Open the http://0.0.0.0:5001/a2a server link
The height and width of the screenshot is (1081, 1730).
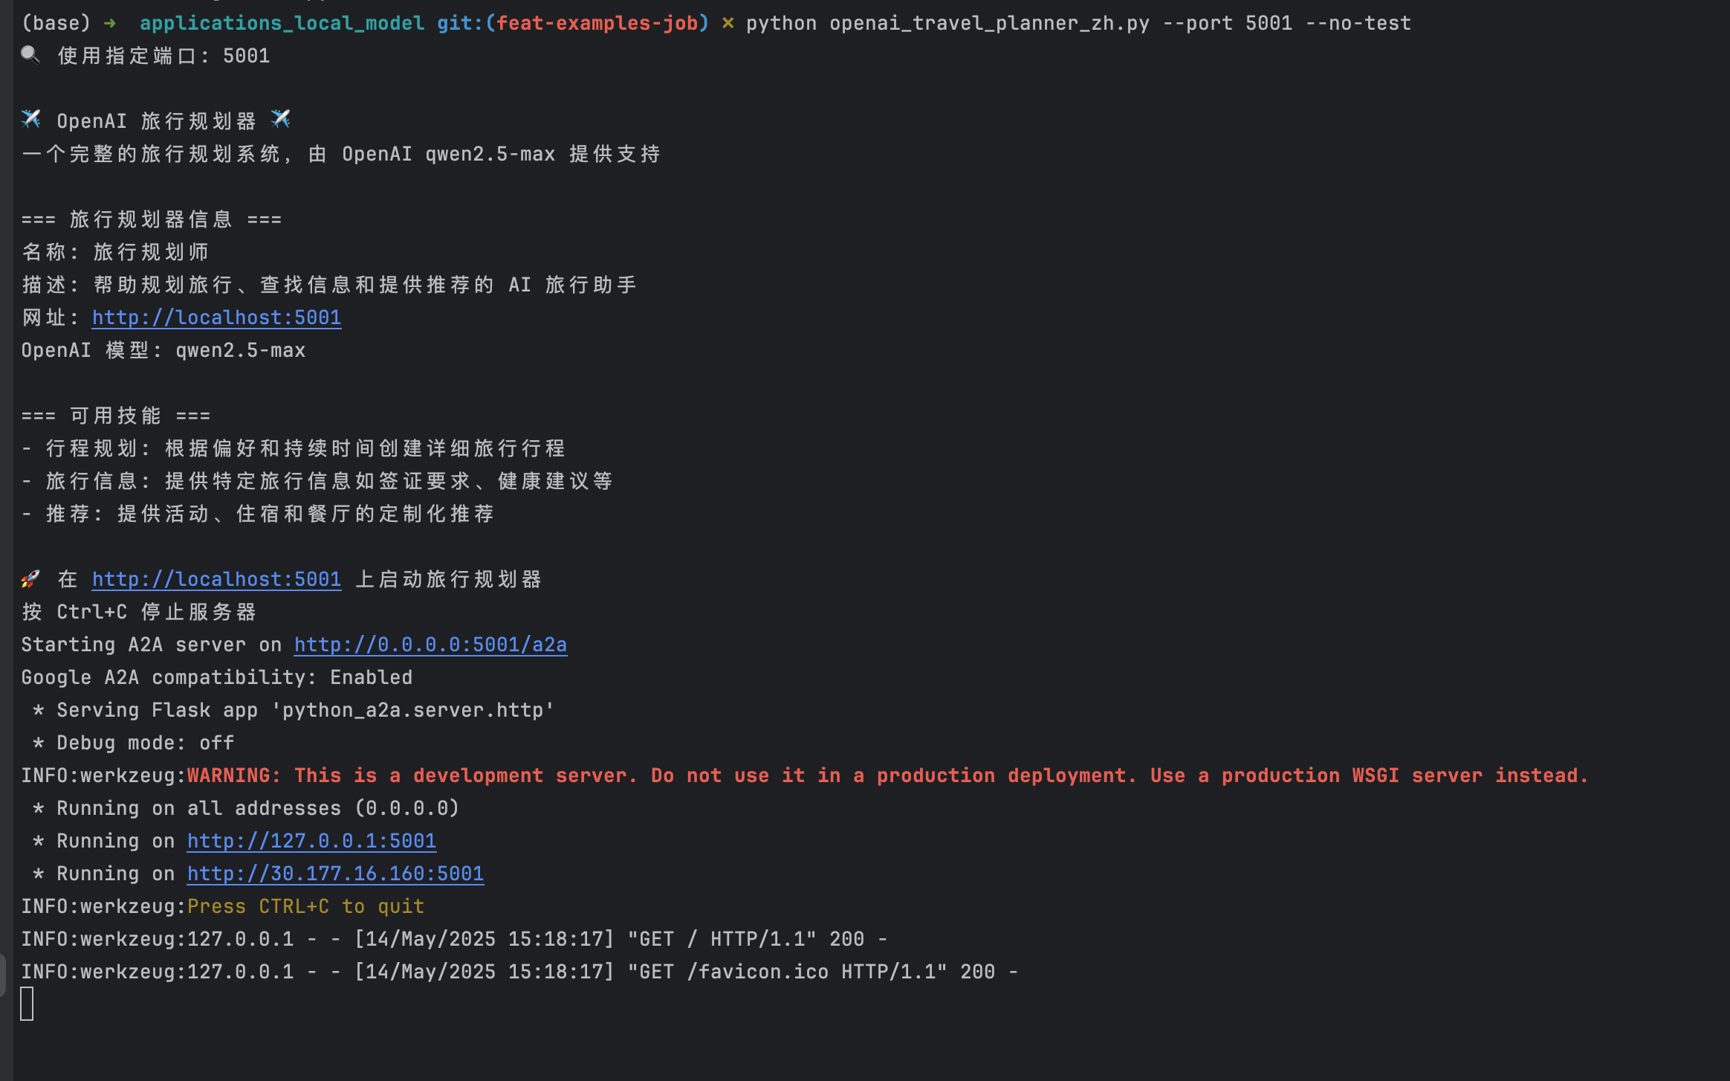coord(430,644)
